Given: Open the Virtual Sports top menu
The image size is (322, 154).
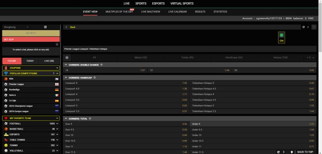Looking at the screenshot, I should [182, 4].
